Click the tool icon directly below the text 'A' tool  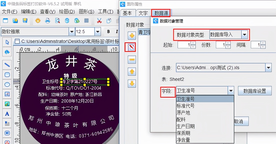coord(7,123)
